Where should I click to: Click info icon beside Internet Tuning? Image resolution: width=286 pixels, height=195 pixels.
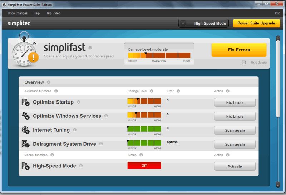[x=75, y=130]
